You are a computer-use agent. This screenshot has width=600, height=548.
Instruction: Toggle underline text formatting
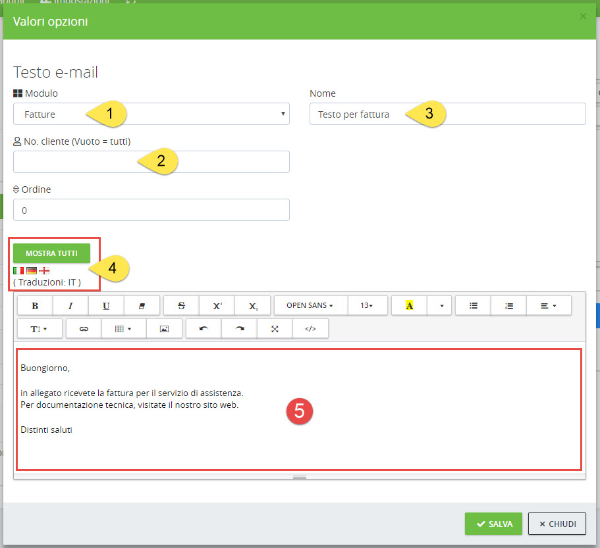106,306
